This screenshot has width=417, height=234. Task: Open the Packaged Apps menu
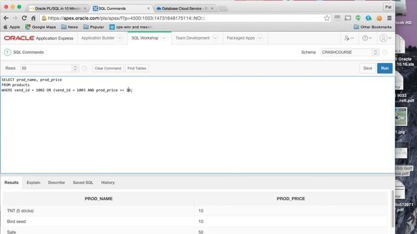pos(240,38)
